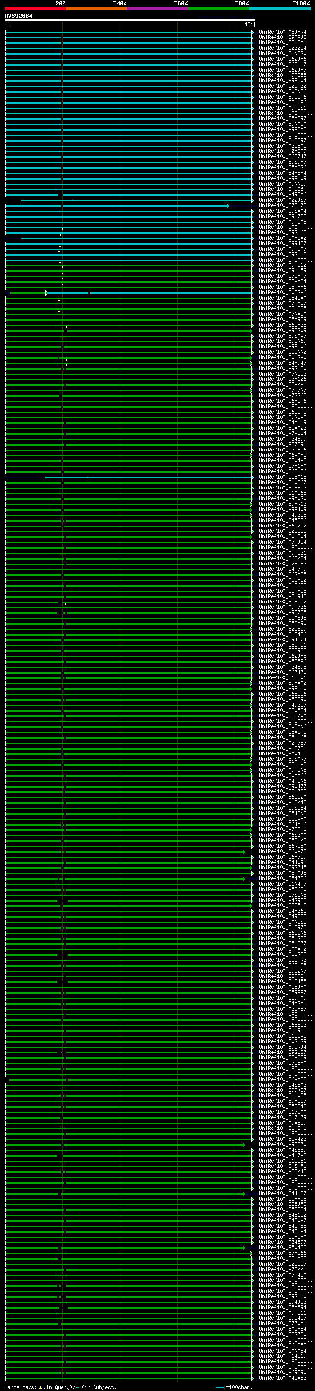Click UniRef100_B5X423 label

[283, 1139]
